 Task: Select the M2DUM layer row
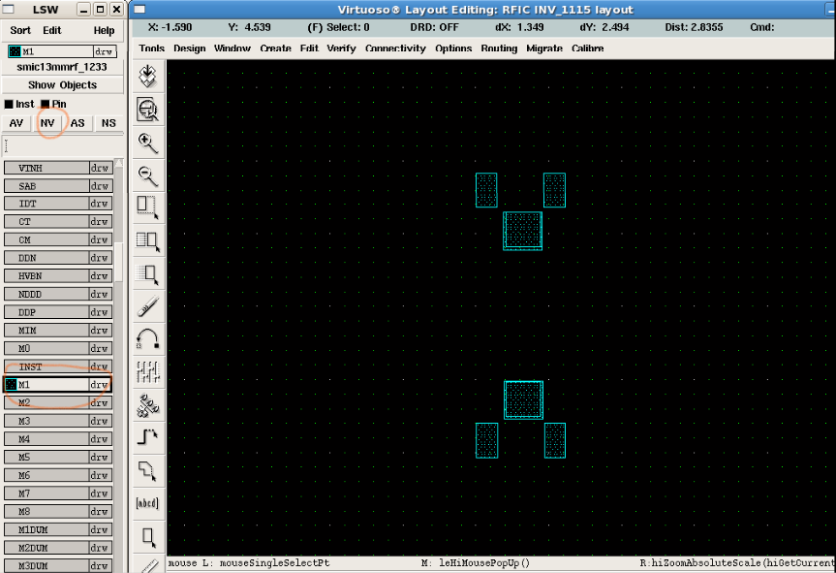(x=58, y=548)
